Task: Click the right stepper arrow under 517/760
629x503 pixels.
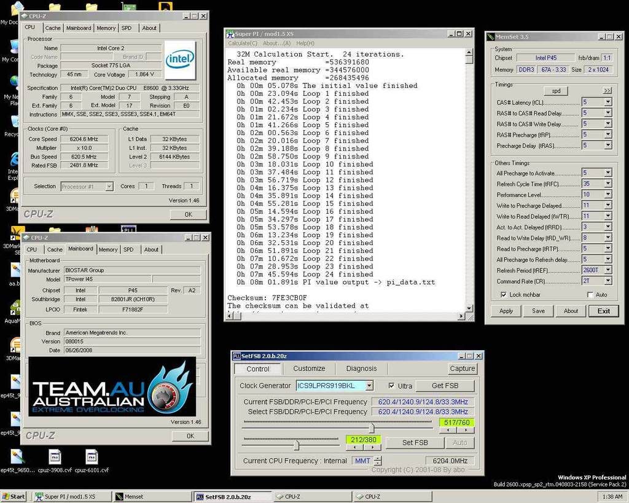Action: coord(466,431)
